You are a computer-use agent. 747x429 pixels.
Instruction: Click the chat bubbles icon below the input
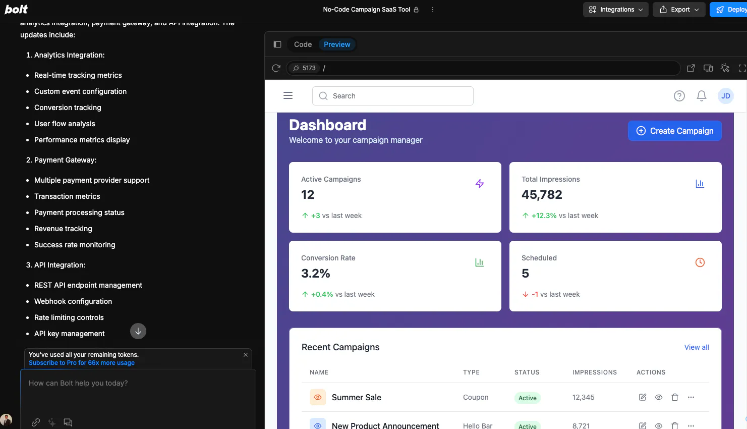(68, 422)
